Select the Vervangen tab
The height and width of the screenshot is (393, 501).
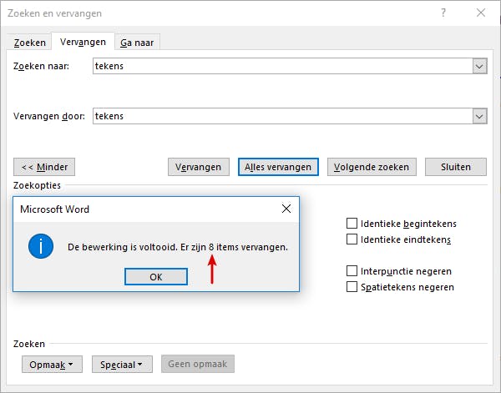point(83,42)
